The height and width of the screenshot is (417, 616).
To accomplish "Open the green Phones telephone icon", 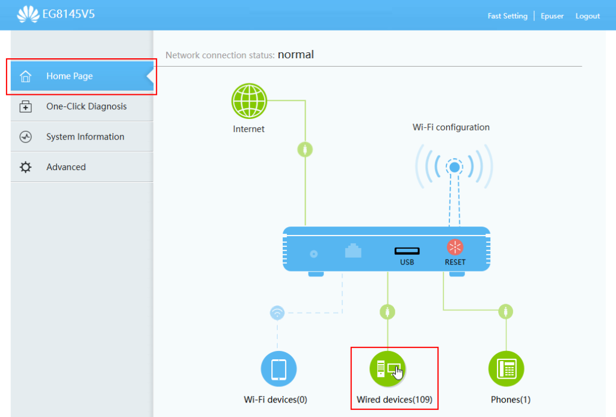I will click(x=506, y=369).
